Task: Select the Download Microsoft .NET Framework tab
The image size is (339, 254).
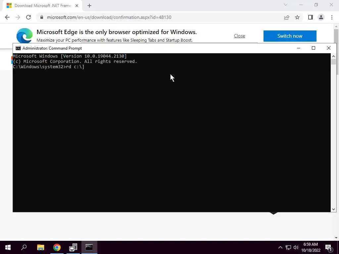Action: point(42,6)
